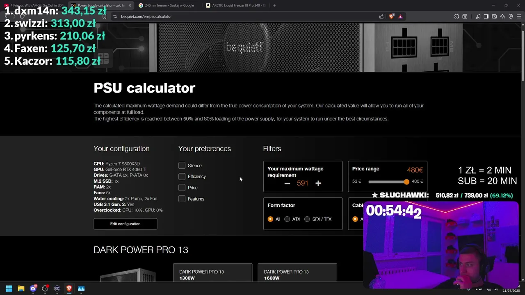This screenshot has width=525, height=295.
Task: Click the GPU: GeForce RTX 4060 Ti line
Action: point(120,169)
